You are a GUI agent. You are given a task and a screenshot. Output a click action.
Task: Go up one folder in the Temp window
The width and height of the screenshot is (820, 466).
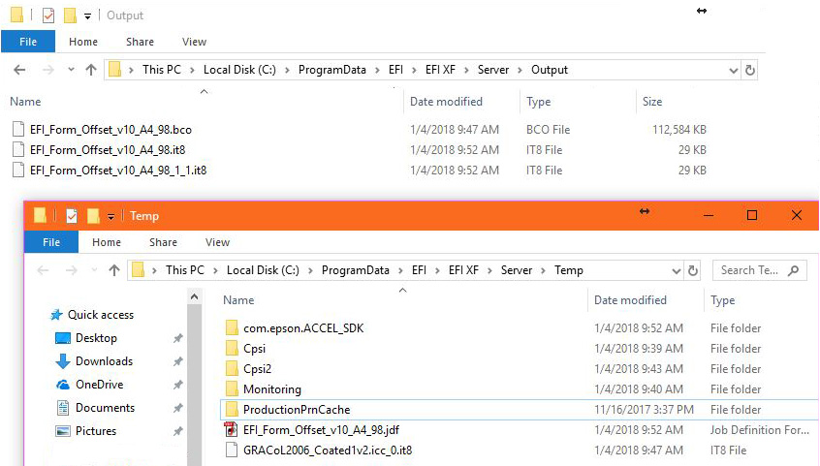[x=114, y=270]
